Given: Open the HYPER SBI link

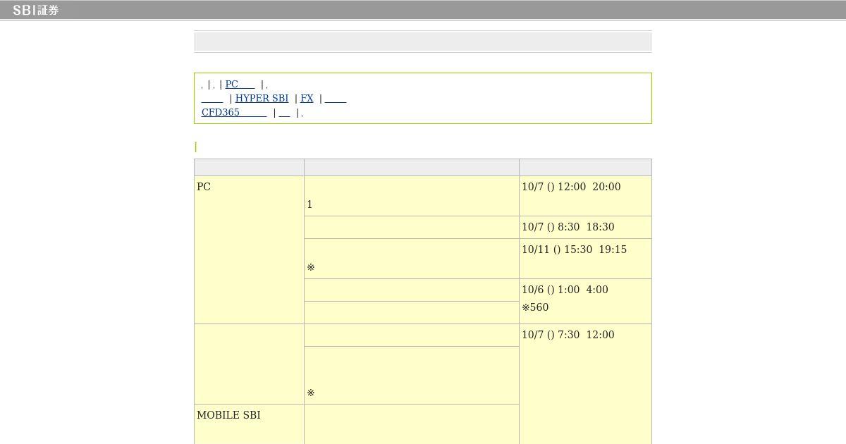Looking at the screenshot, I should [262, 98].
